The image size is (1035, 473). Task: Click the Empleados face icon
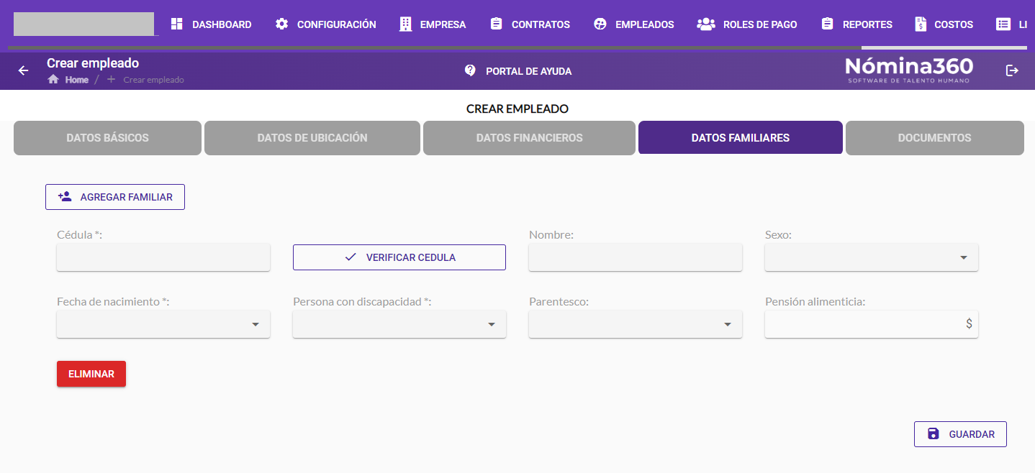[x=600, y=24]
